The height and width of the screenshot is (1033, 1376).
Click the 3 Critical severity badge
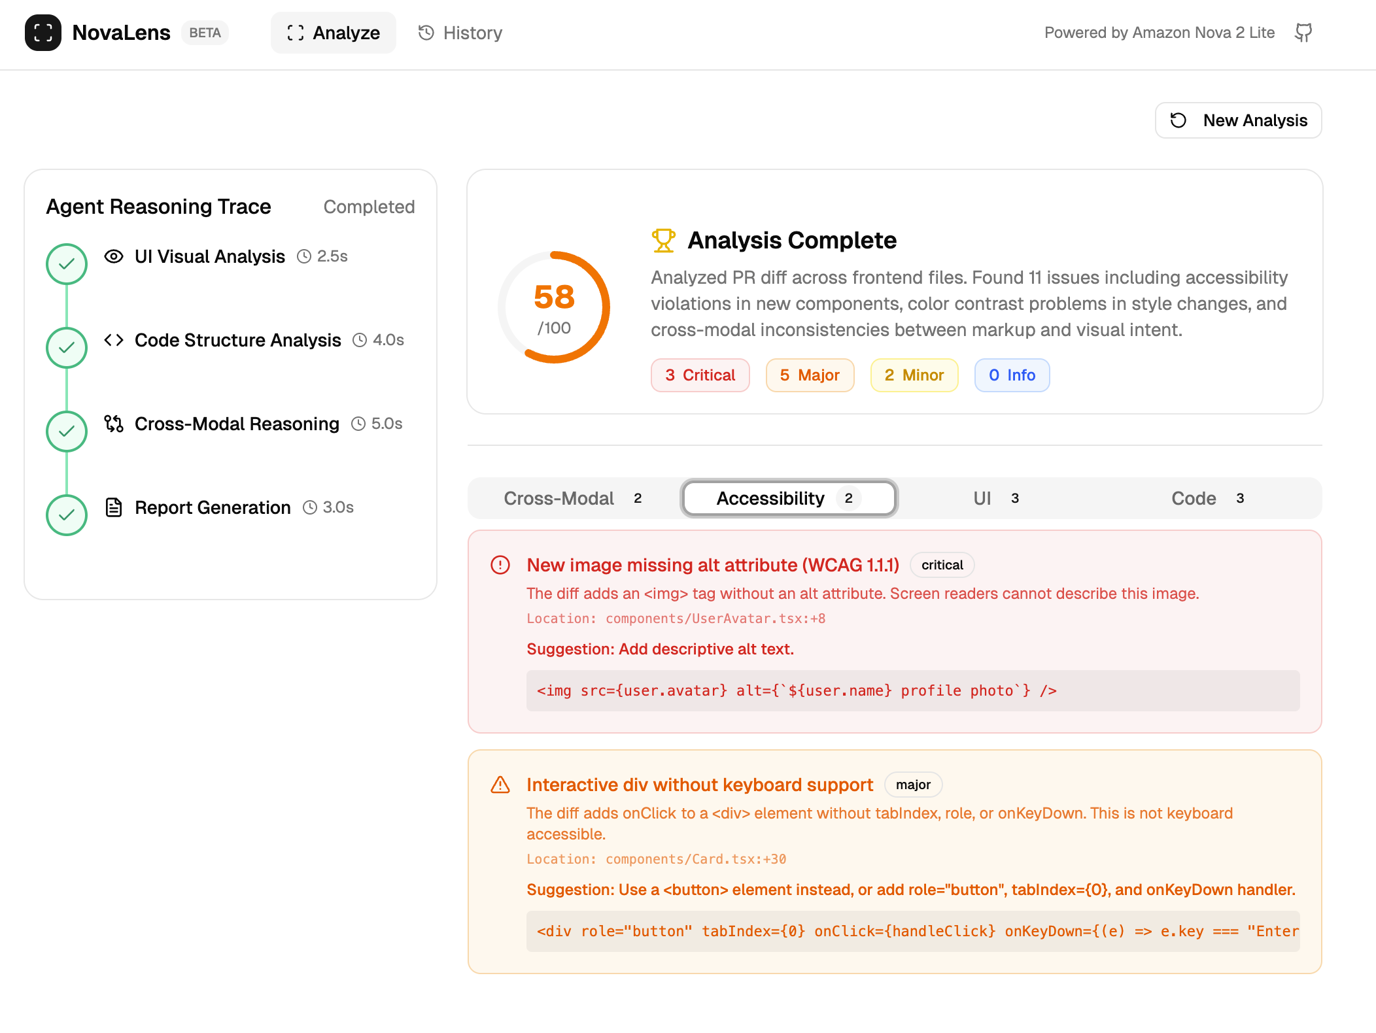point(700,375)
